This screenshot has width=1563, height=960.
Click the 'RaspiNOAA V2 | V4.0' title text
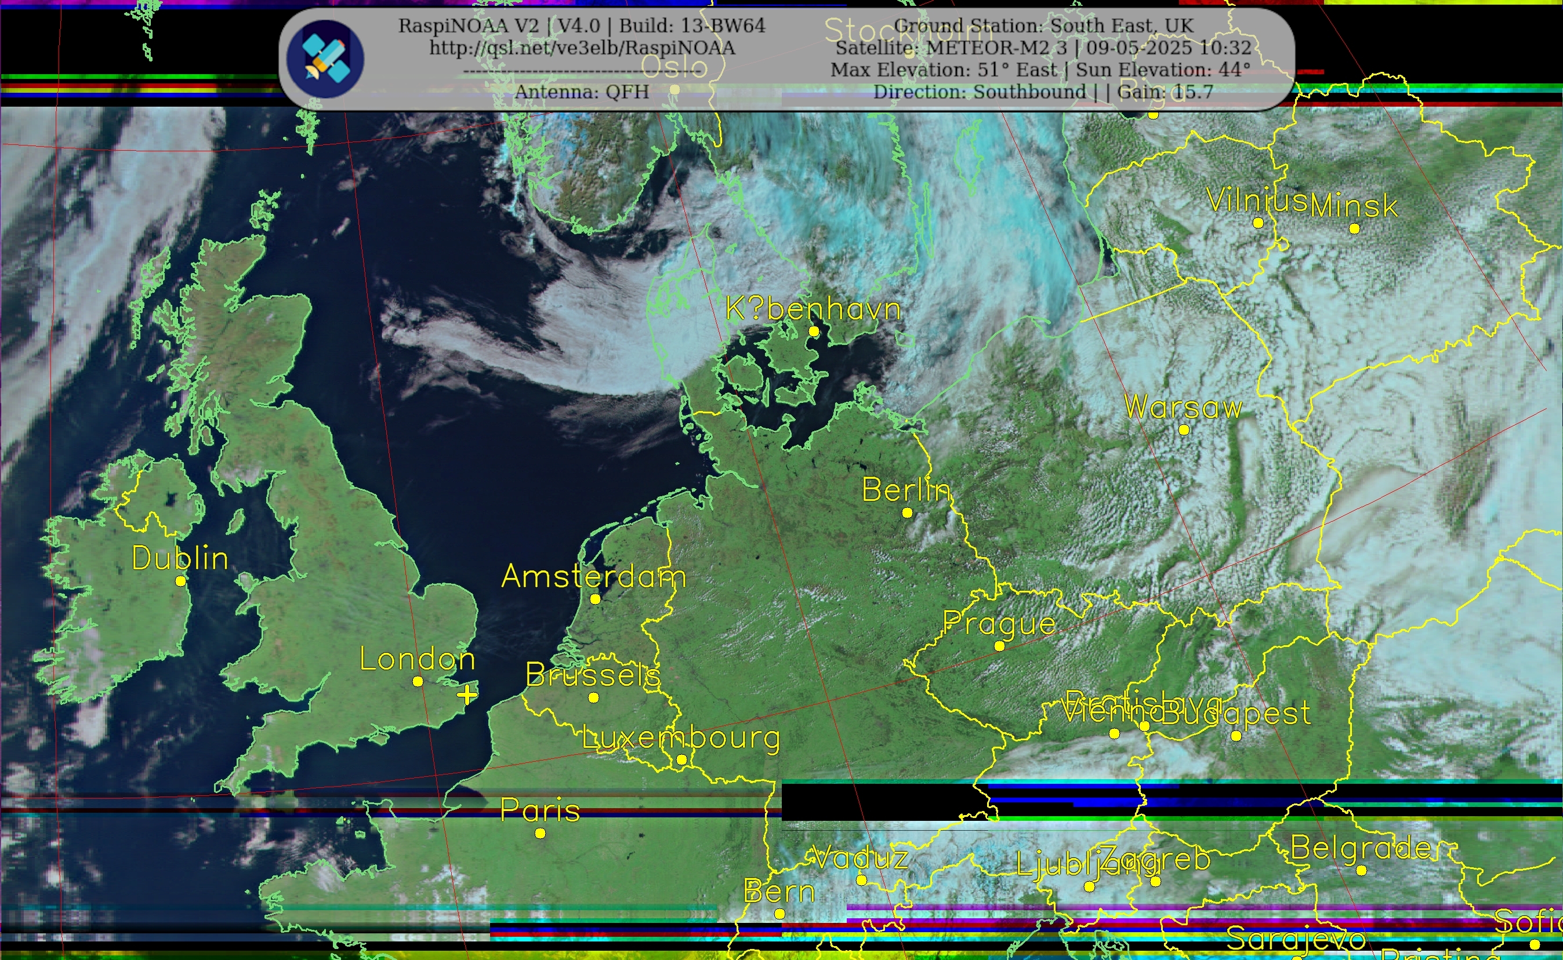tap(499, 26)
